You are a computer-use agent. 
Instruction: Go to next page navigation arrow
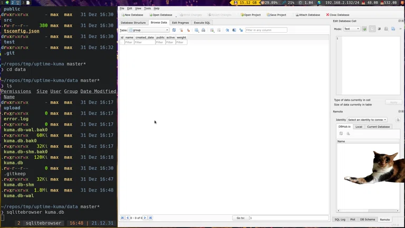(145, 218)
